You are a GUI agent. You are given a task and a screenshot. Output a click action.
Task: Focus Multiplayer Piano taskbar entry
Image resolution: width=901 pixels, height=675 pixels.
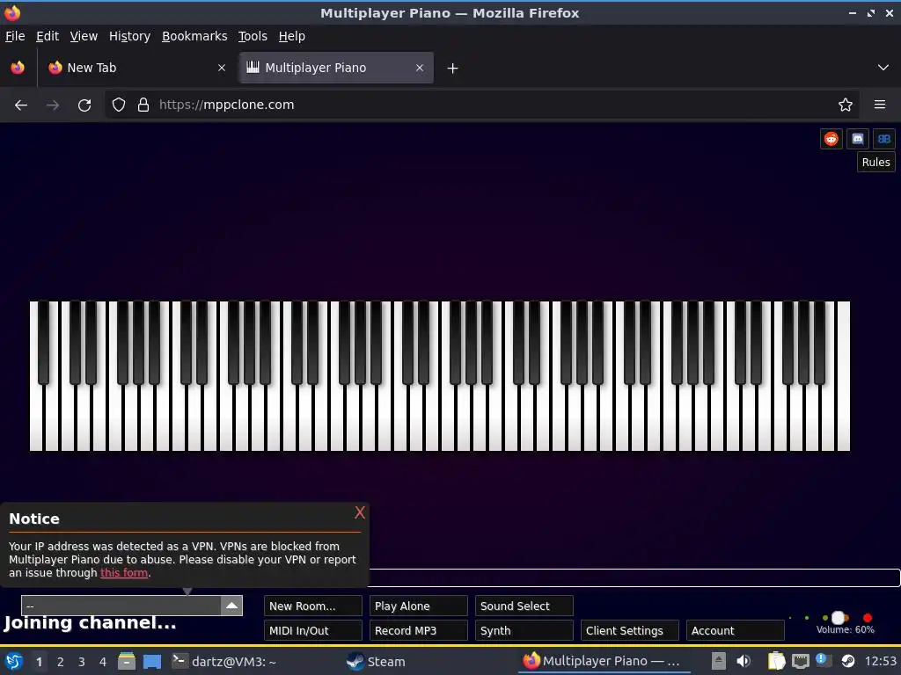click(x=604, y=661)
